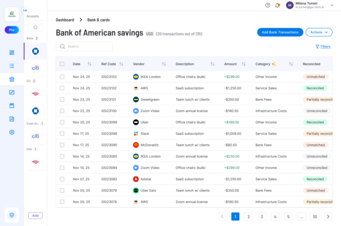The image size is (341, 226).
Task: Open the settings hexagon icon in the sidebar
Action: coord(12,132)
